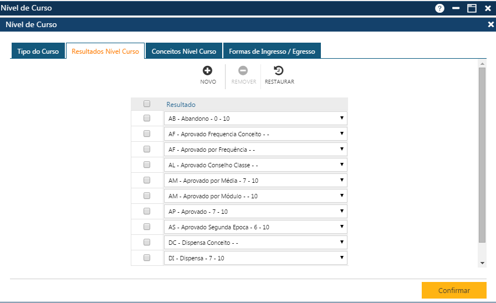Check the box for the AB - Abandono row
This screenshot has height=303, width=496.
(x=147, y=118)
